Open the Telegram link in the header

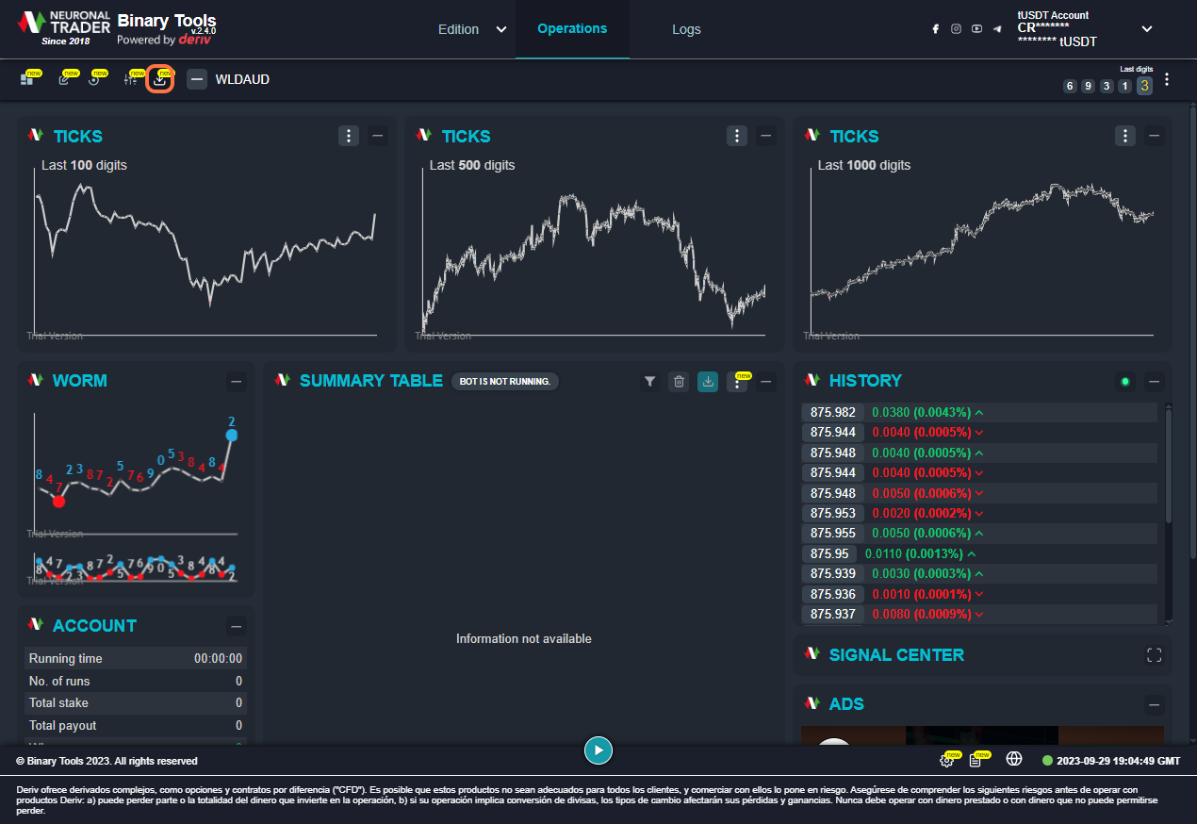point(997,29)
